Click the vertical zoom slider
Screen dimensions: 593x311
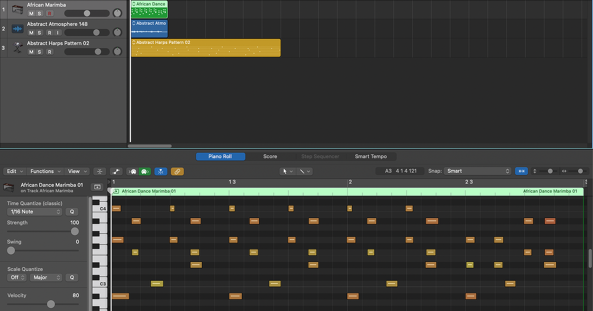549,171
